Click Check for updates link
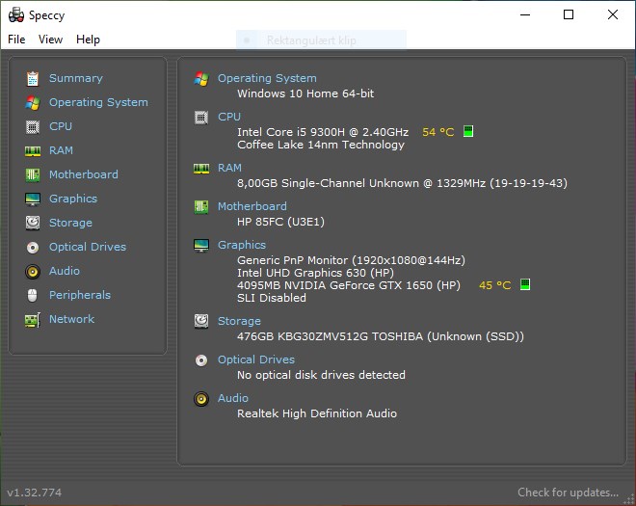636x506 pixels. (x=568, y=493)
